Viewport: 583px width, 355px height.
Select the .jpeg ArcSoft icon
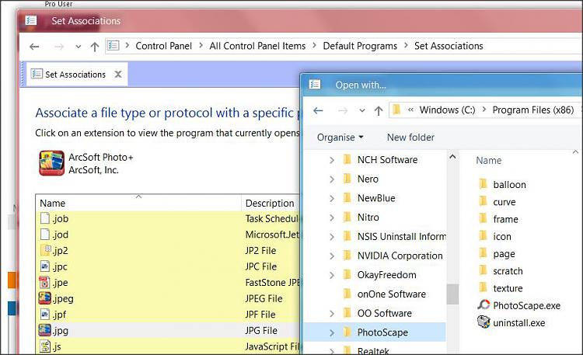click(x=44, y=298)
